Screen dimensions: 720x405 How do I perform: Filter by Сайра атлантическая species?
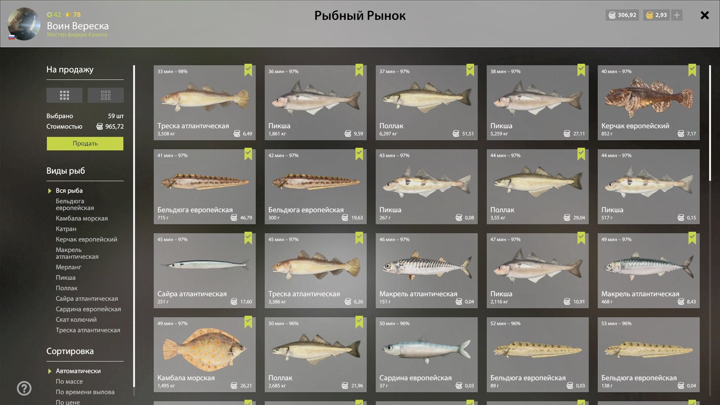(x=87, y=298)
